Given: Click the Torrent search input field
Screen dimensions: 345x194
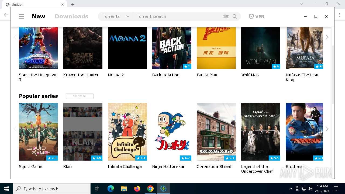Looking at the screenshot, I should (x=178, y=16).
